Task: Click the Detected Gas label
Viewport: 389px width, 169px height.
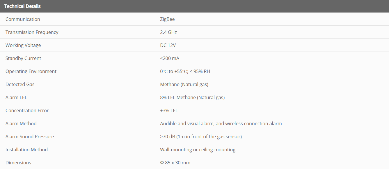Action: (20, 84)
